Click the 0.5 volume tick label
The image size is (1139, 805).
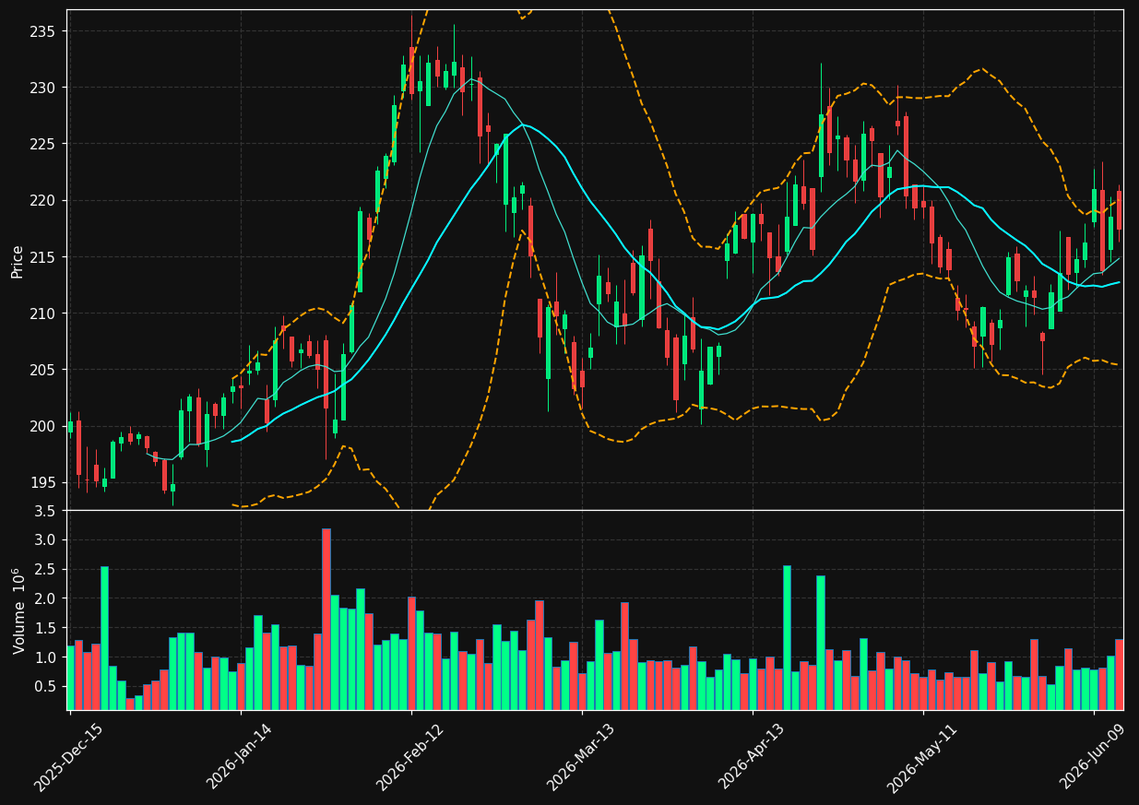[x=47, y=687]
